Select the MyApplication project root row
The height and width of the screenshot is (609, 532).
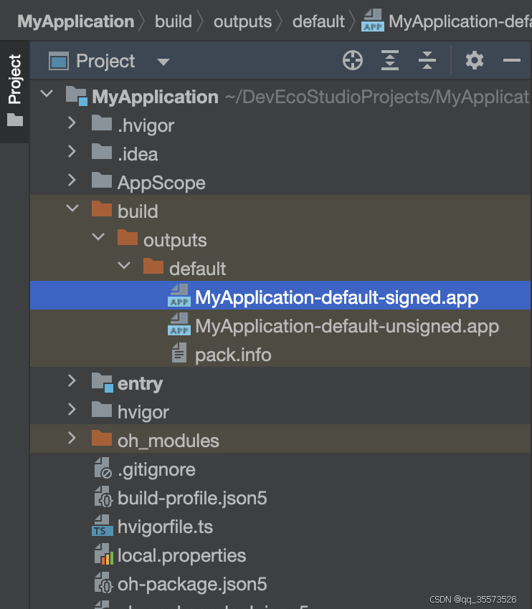pos(280,97)
